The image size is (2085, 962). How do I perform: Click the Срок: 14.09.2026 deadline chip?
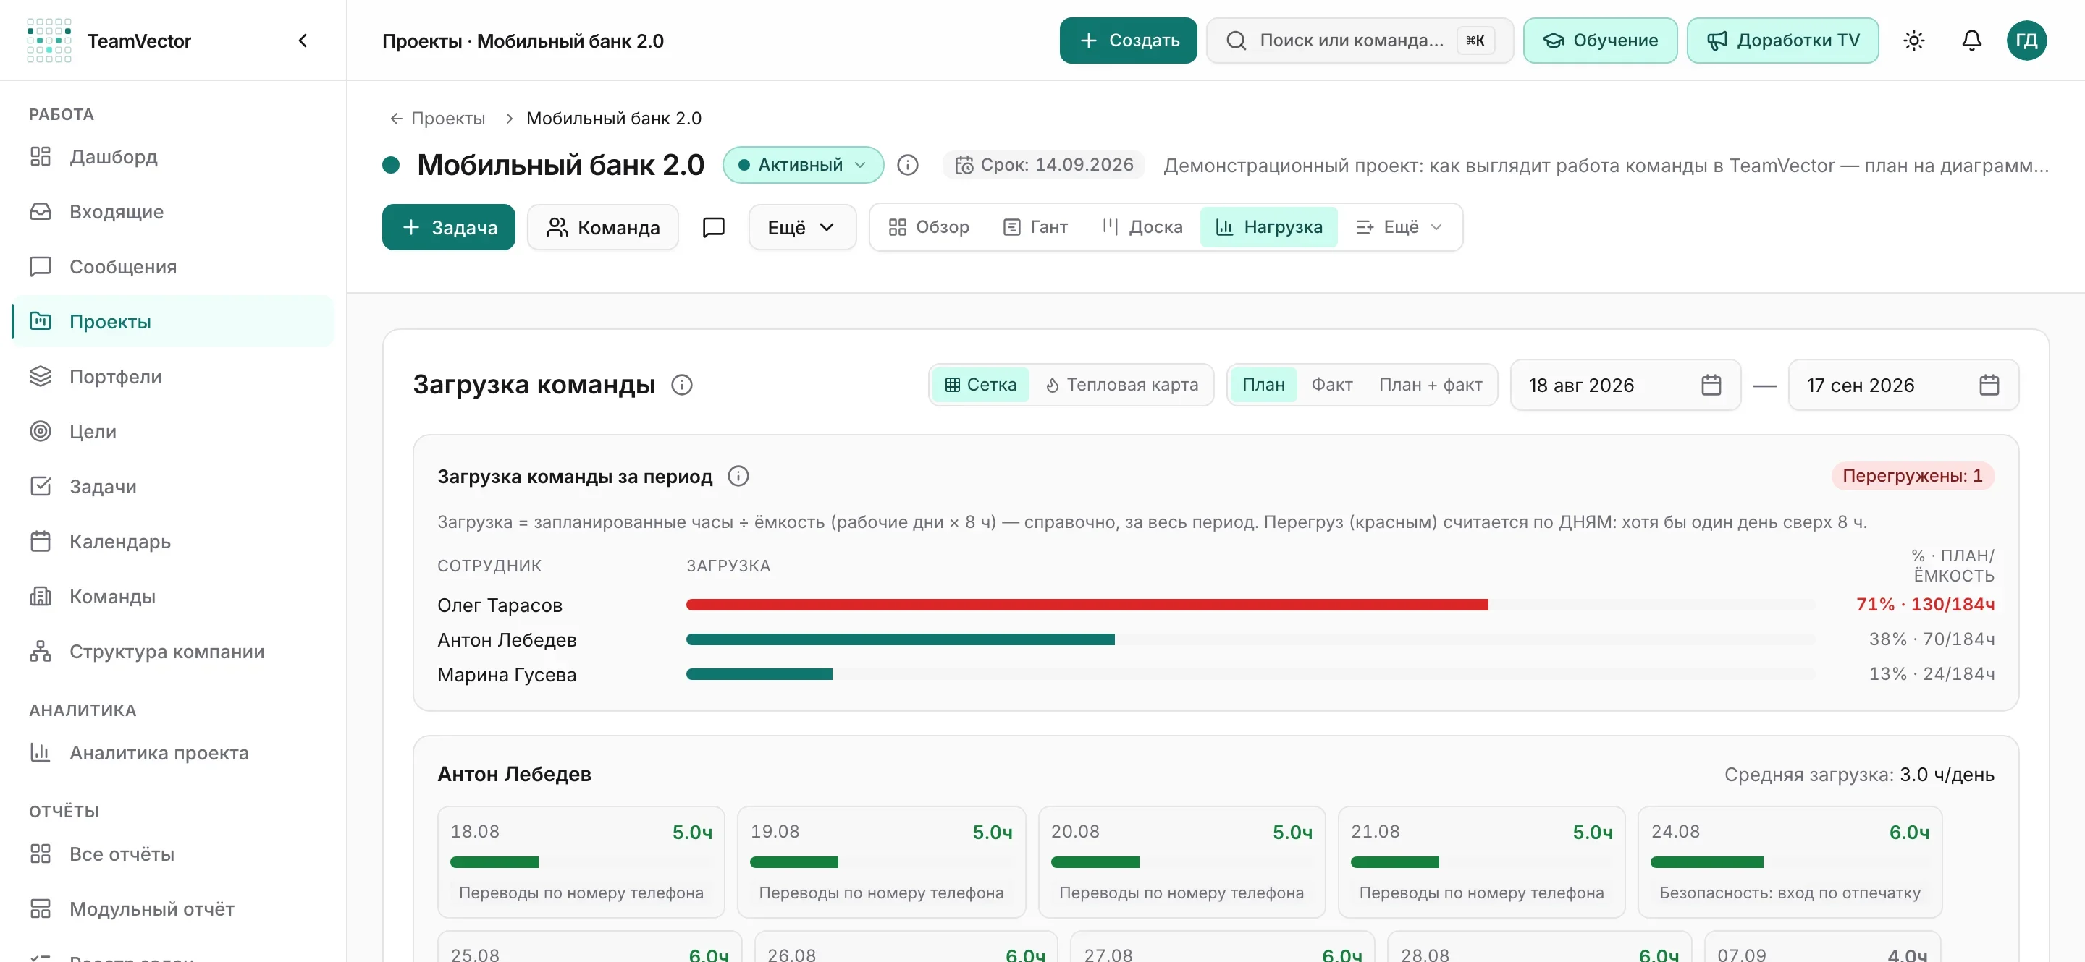[x=1043, y=165]
